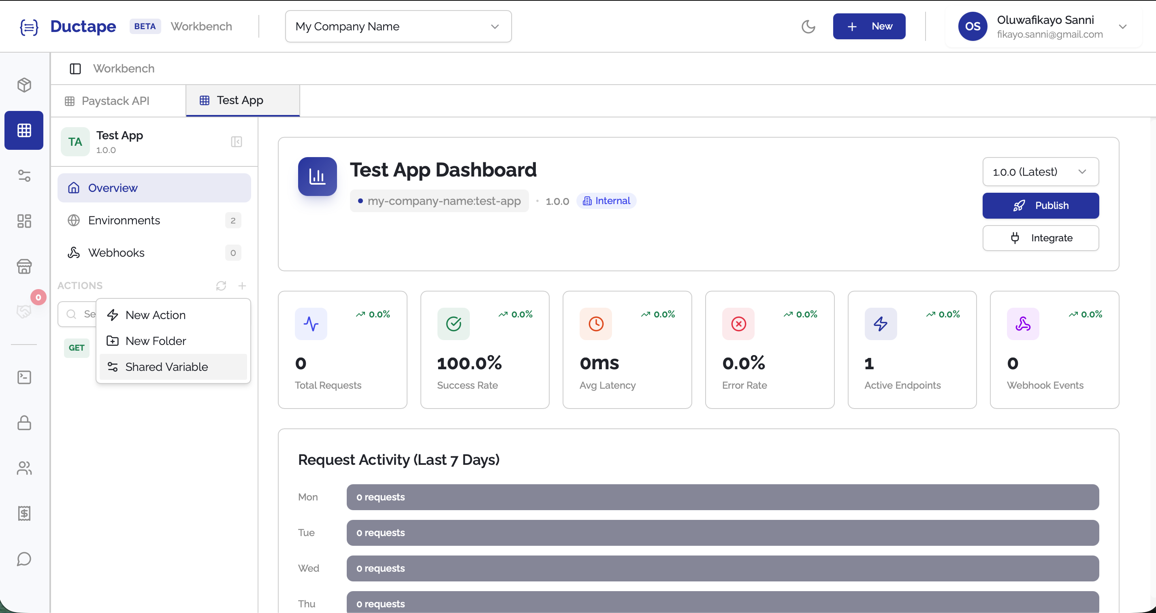
Task: Expand user account chevron menu
Action: point(1122,26)
